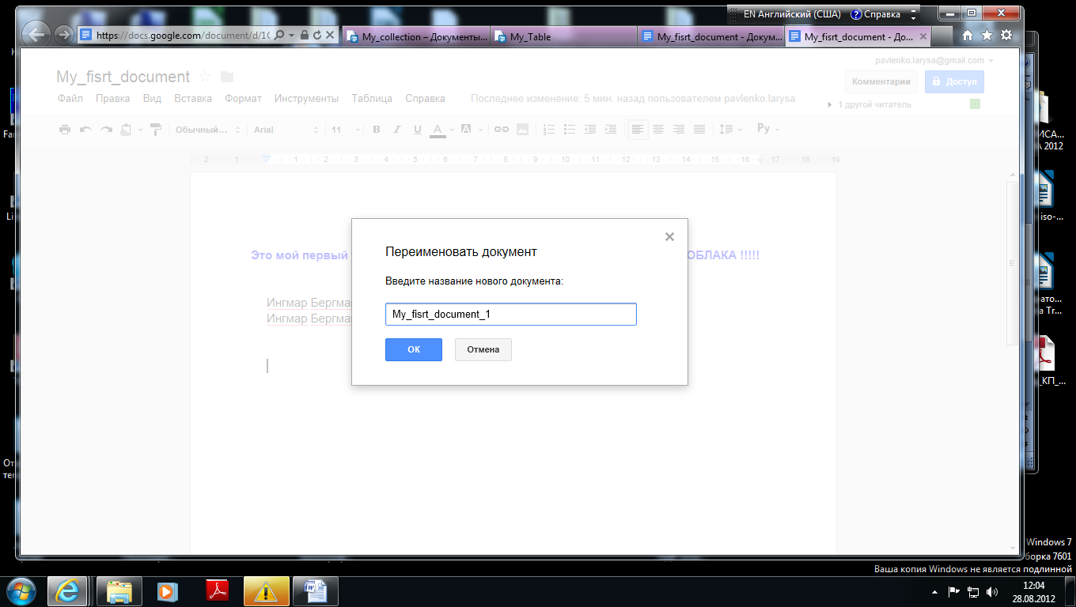1076x607 pixels.
Task: Toggle Italic formatting
Action: [x=397, y=130]
